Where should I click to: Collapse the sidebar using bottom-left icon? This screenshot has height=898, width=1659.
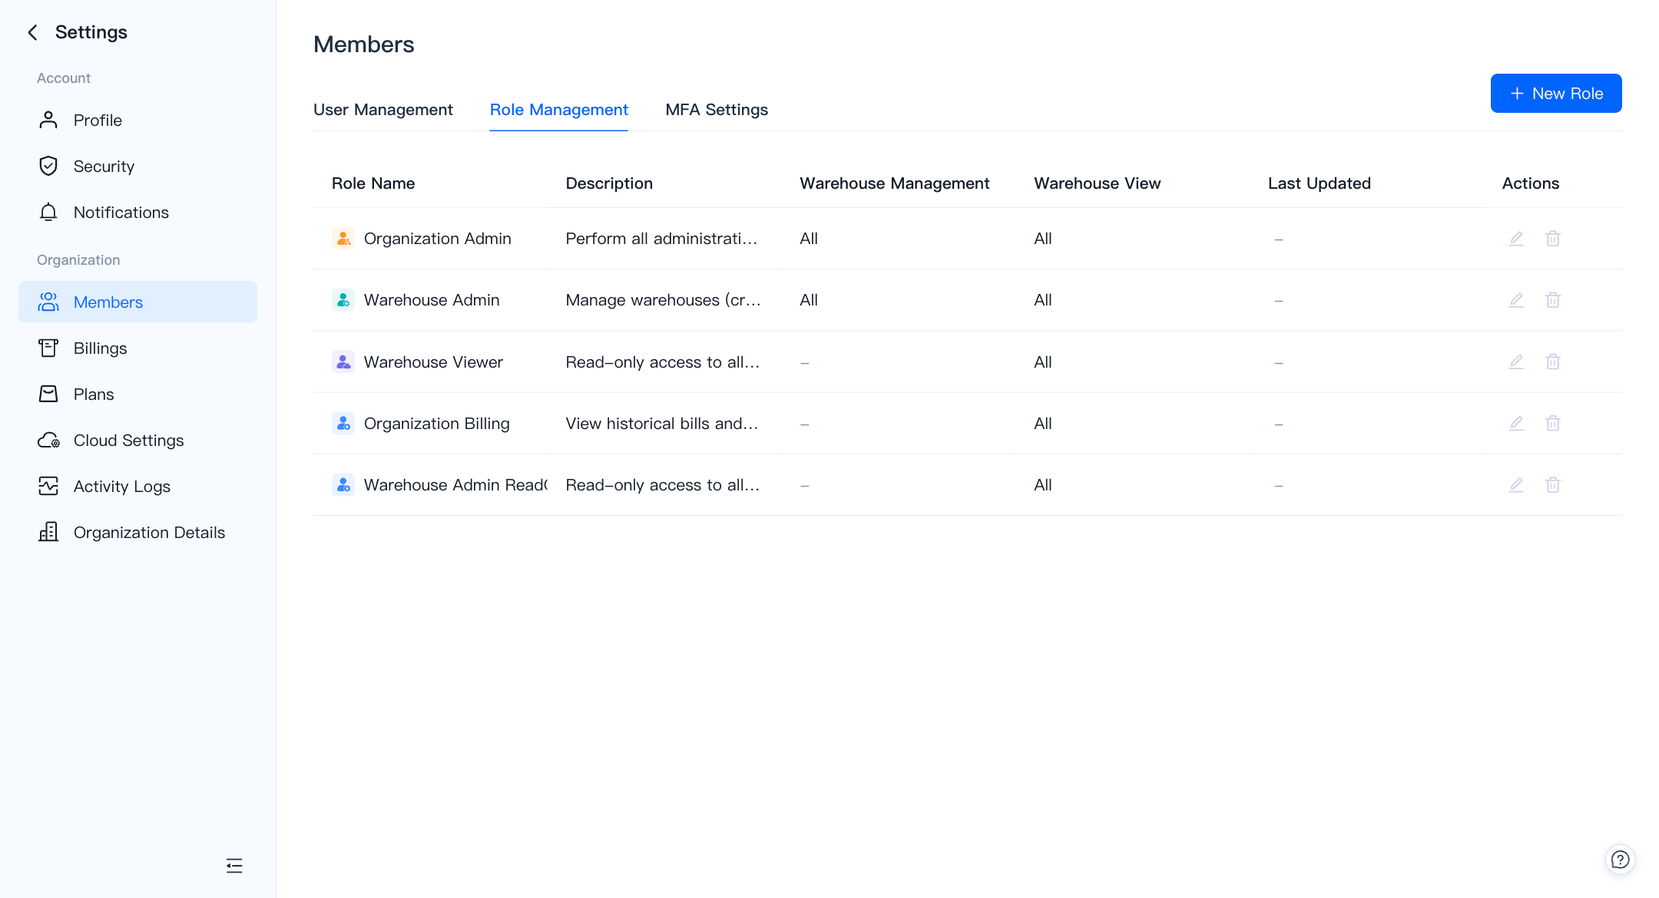pyautogui.click(x=234, y=866)
